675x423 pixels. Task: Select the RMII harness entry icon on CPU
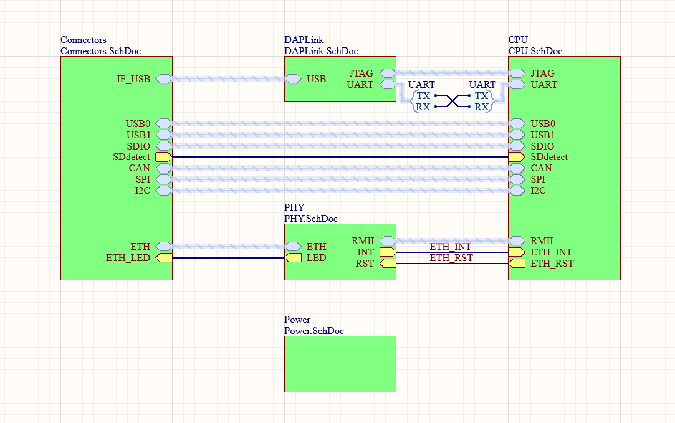[517, 241]
